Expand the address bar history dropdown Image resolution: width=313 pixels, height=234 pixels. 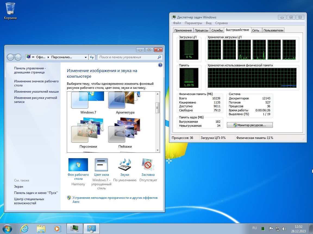86,57
